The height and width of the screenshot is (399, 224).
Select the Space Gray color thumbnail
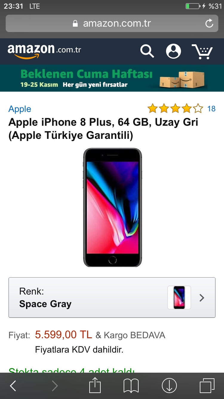pos(179,298)
